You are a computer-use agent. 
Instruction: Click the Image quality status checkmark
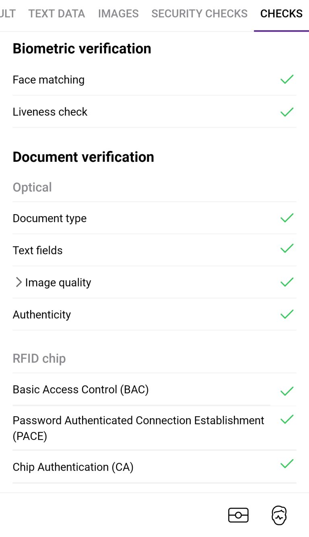[287, 282]
